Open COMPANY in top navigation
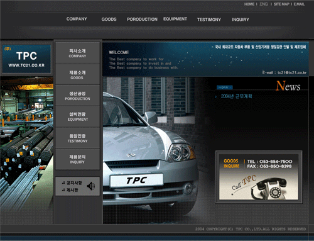This screenshot has height=241, width=314. pos(77,19)
